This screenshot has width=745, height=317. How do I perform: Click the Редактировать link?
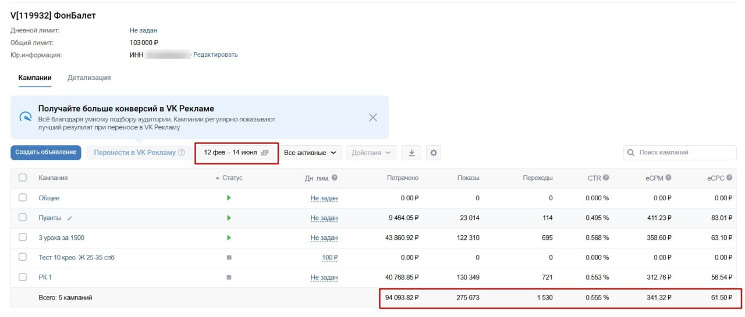coord(215,55)
